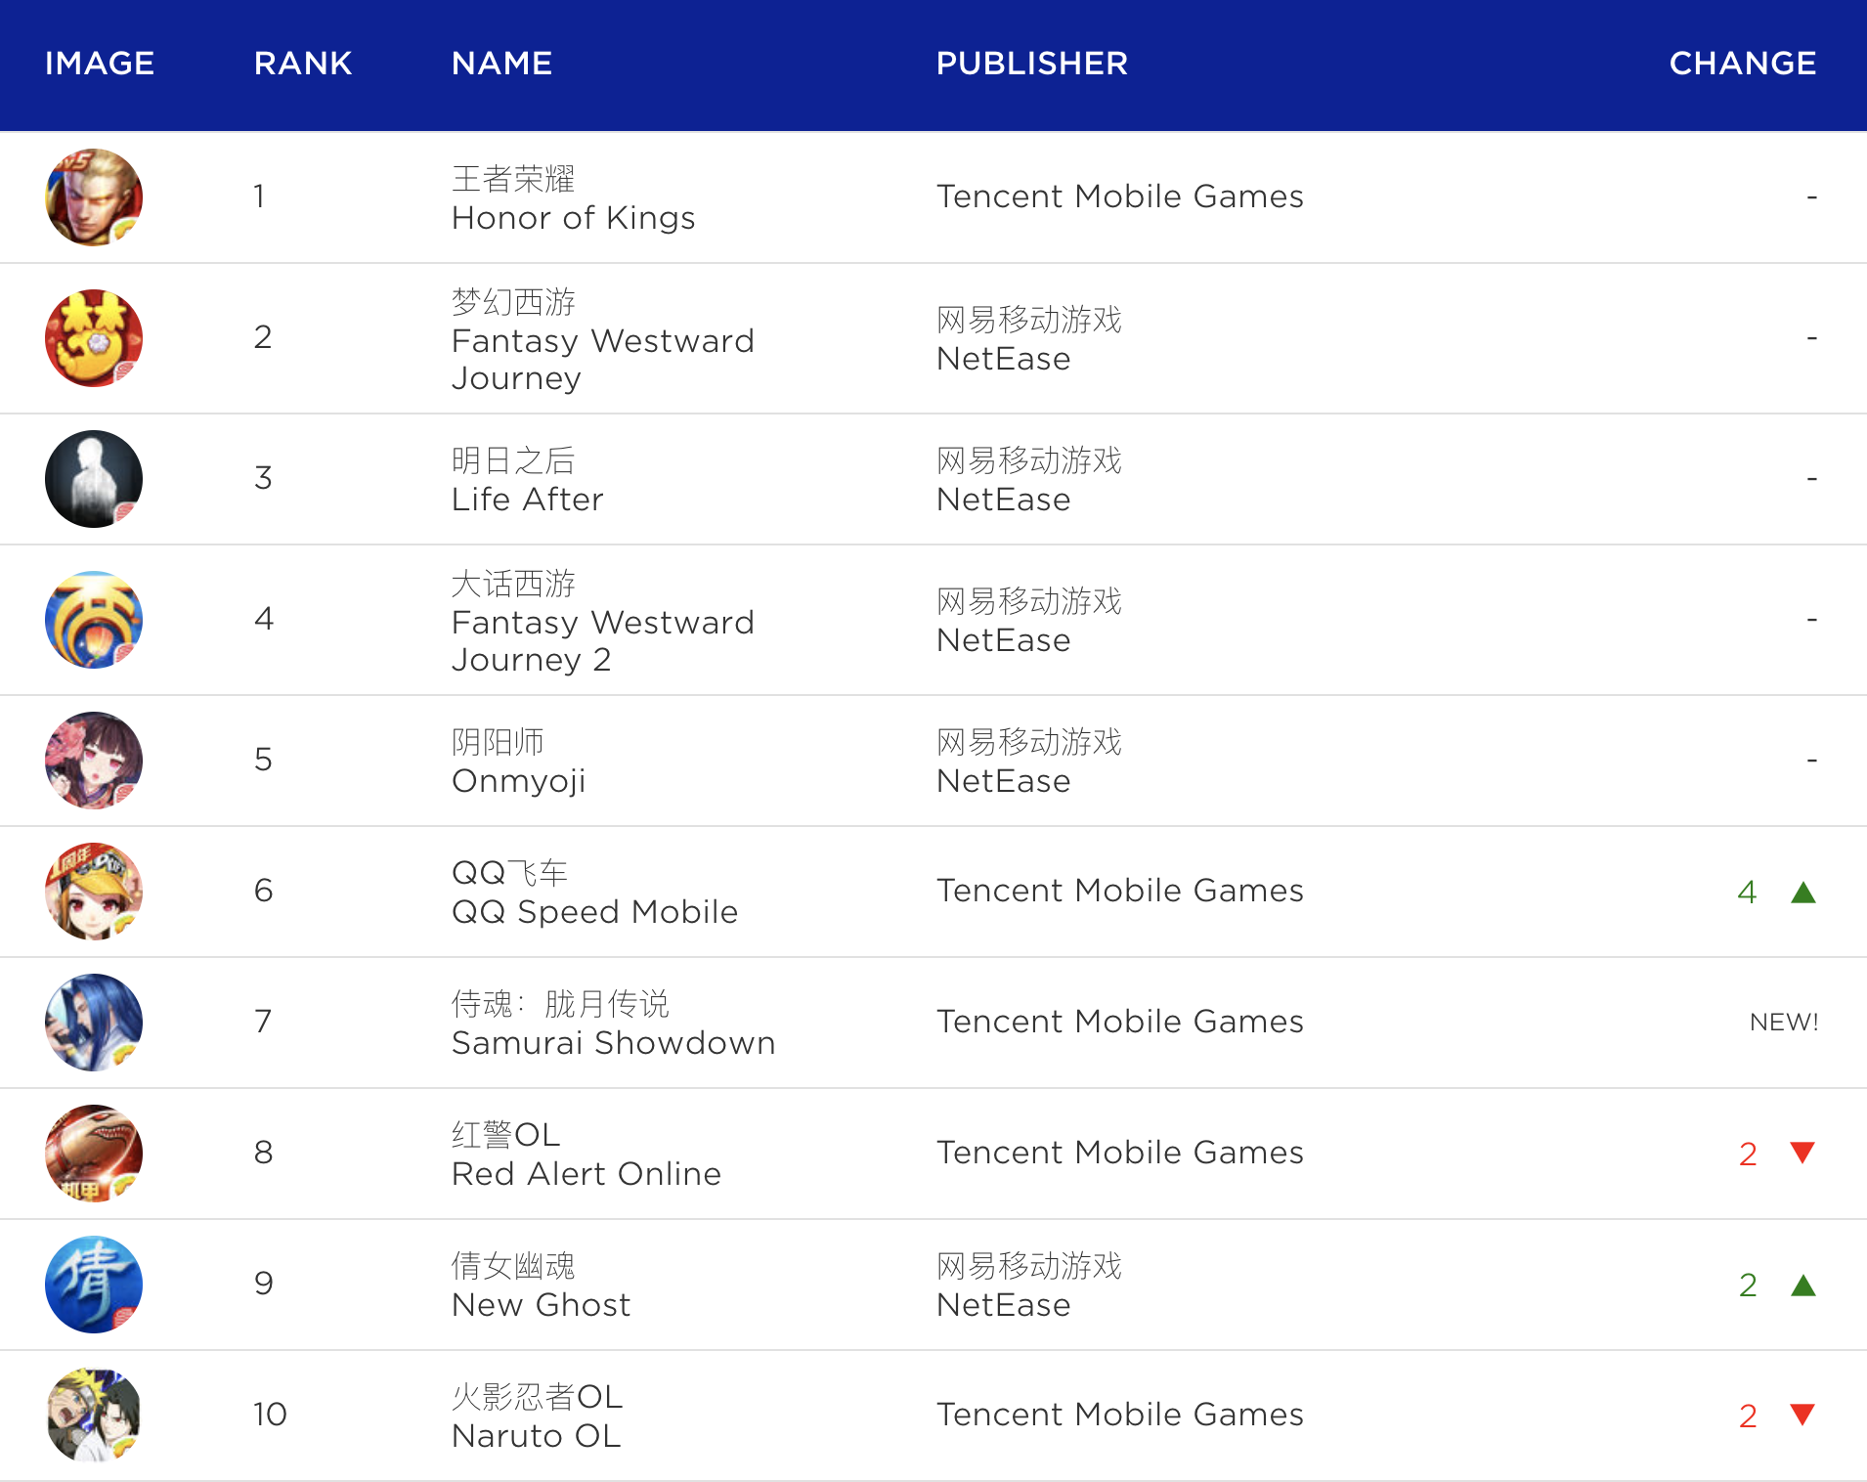This screenshot has height=1482, width=1867.
Task: Select the CHANGE column header
Action: (x=1742, y=64)
